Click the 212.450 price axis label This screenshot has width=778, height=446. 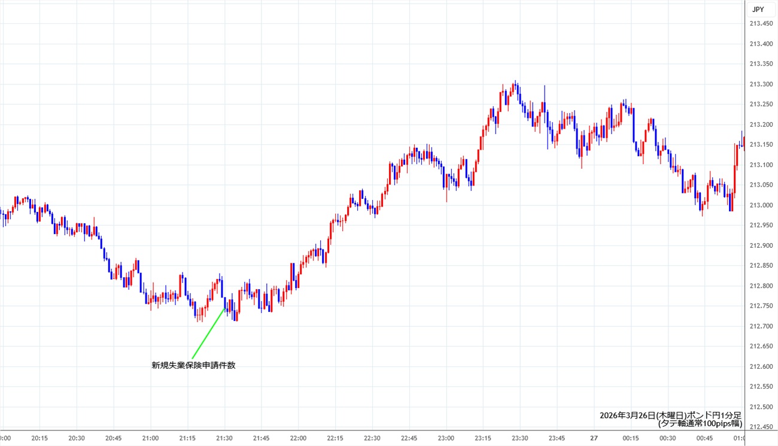(760, 427)
